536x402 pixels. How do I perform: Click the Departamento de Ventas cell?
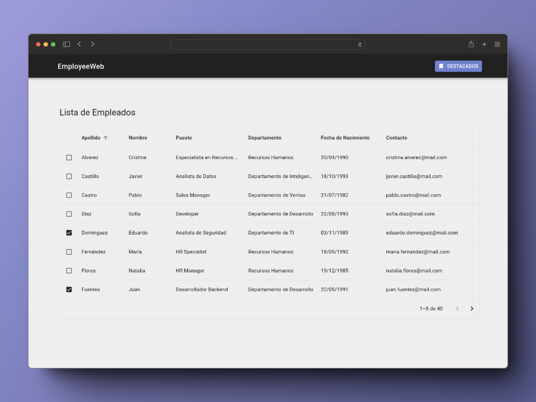[277, 195]
